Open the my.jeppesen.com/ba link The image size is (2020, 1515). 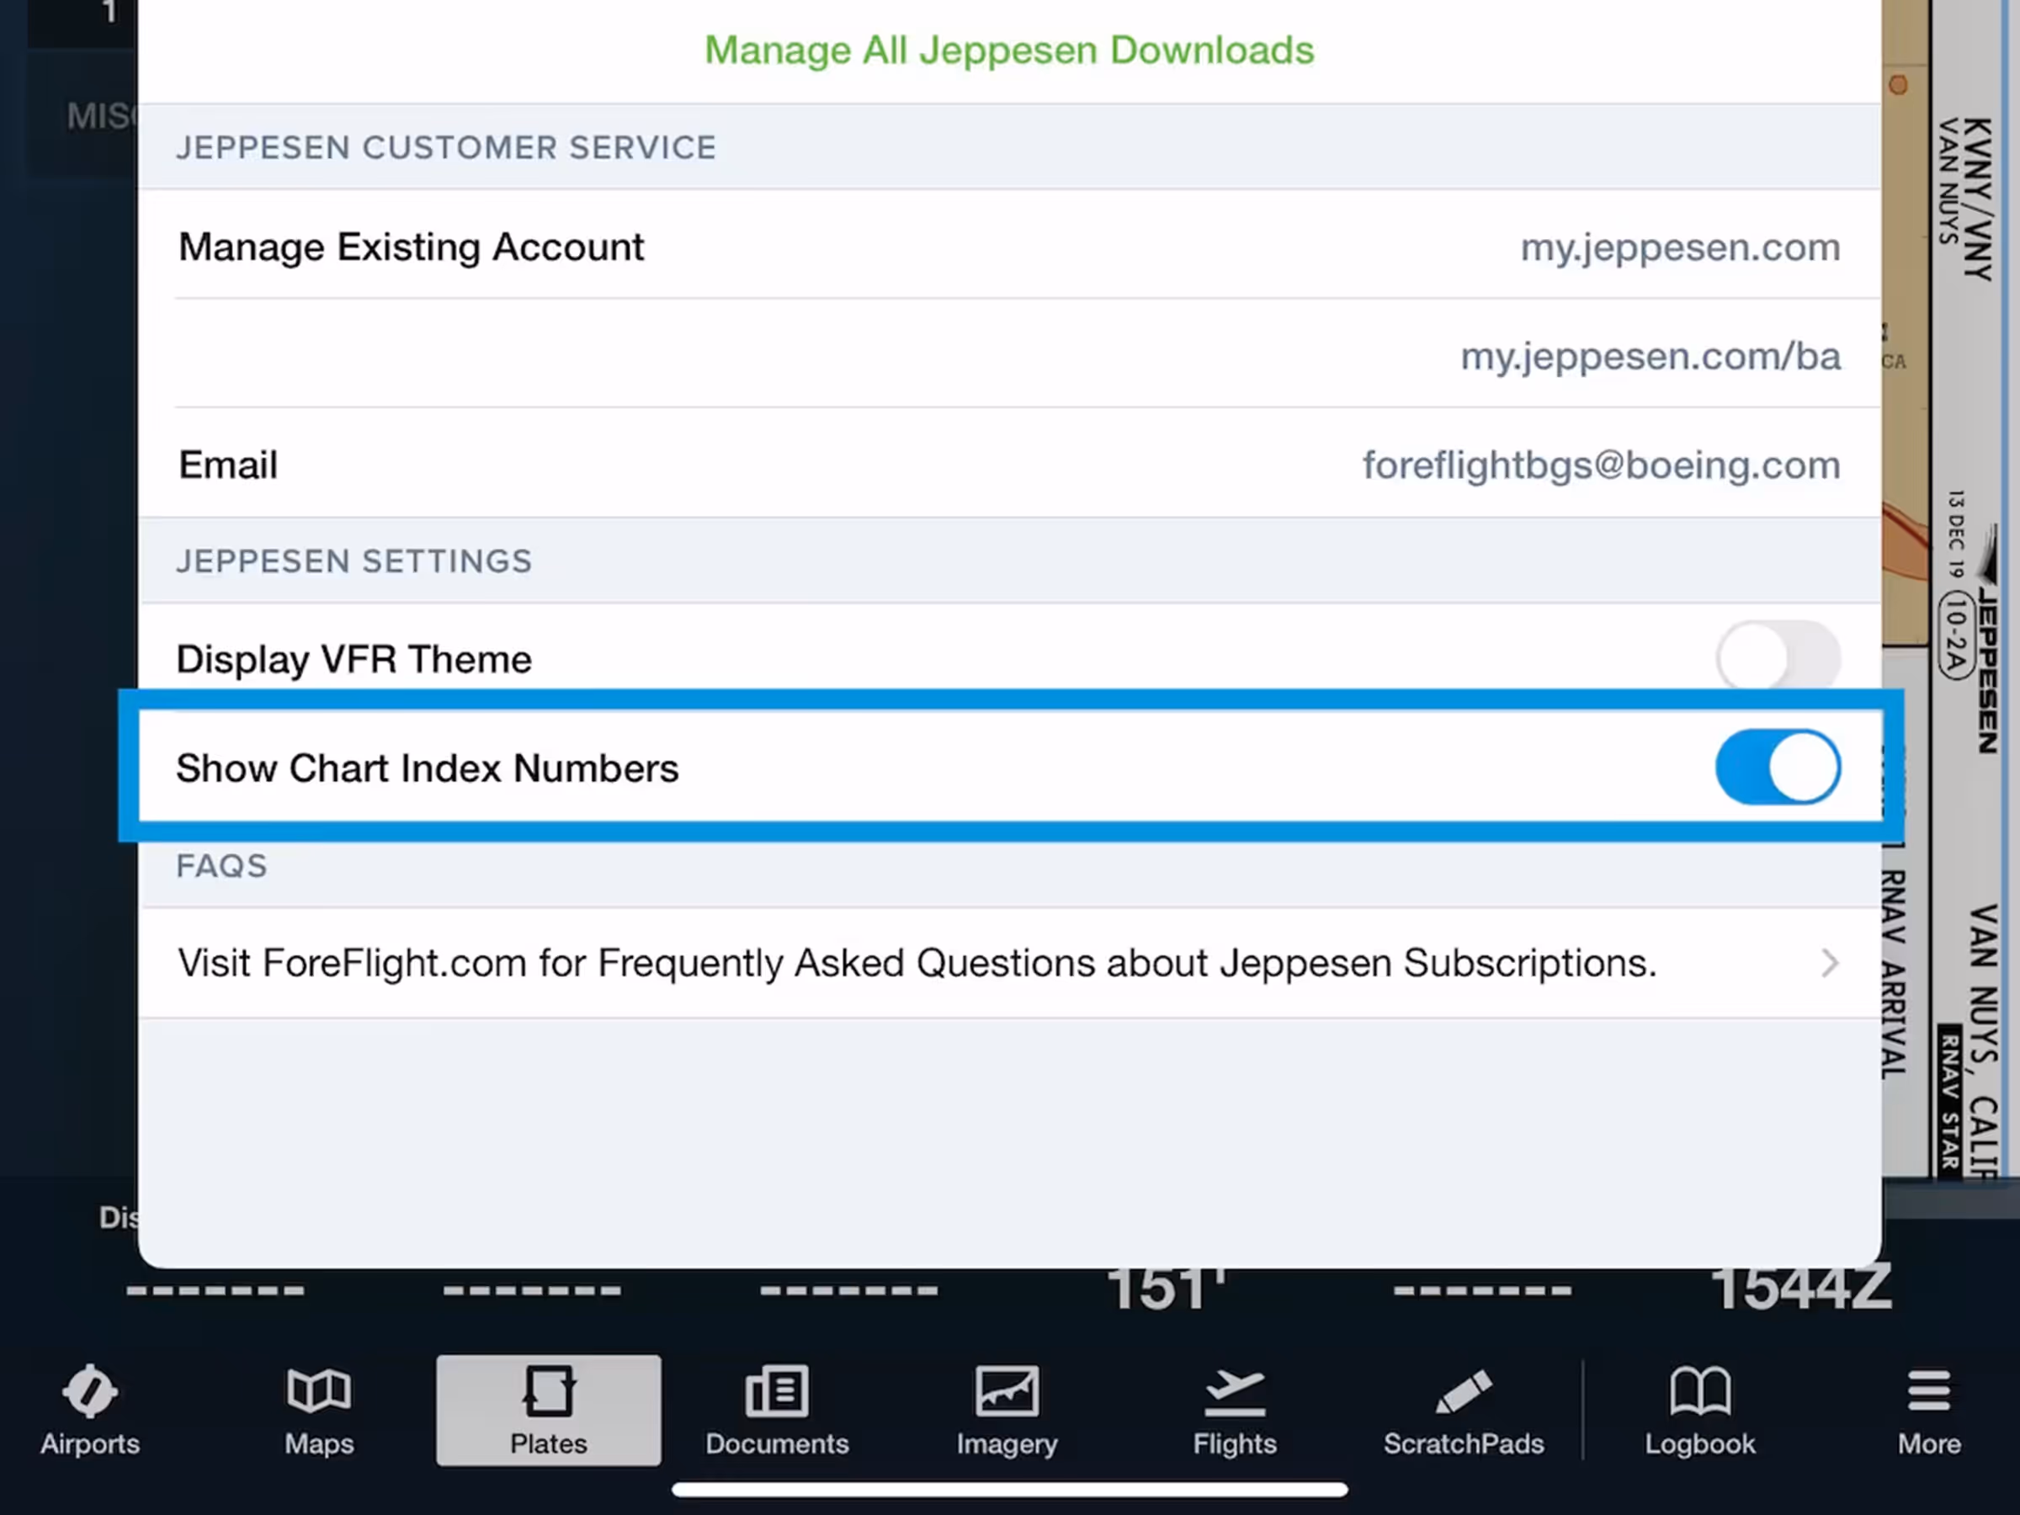pyautogui.click(x=1649, y=356)
